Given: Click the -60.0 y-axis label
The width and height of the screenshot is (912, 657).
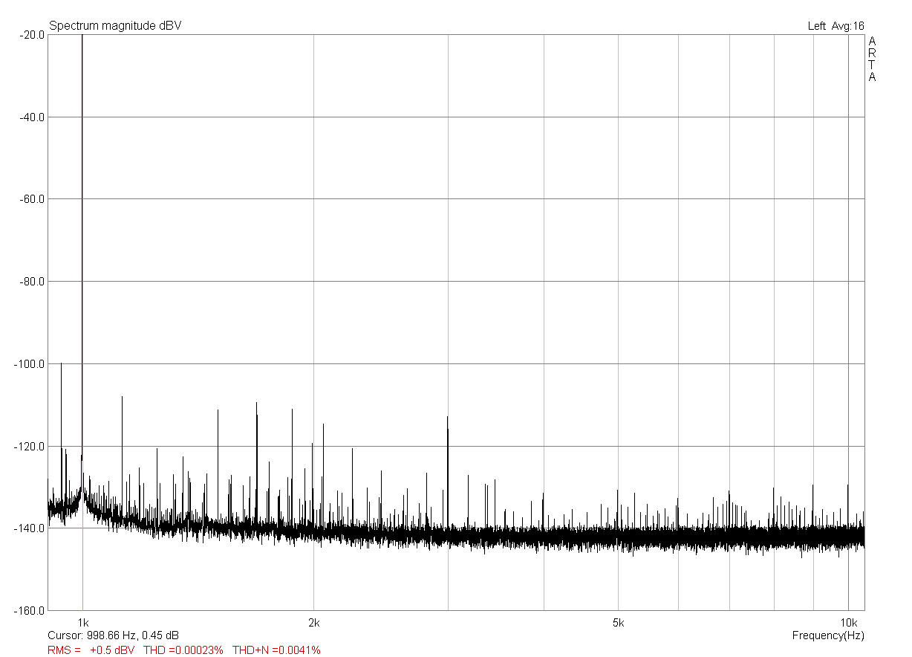Looking at the screenshot, I should 30,198.
